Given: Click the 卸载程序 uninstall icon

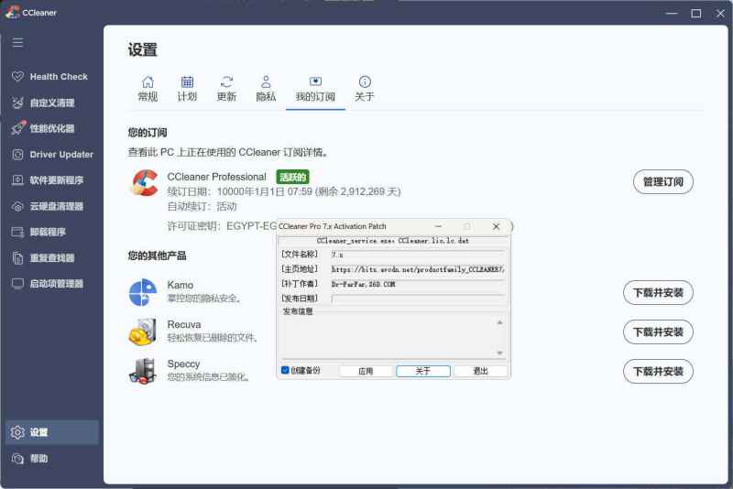Looking at the screenshot, I should [x=17, y=232].
